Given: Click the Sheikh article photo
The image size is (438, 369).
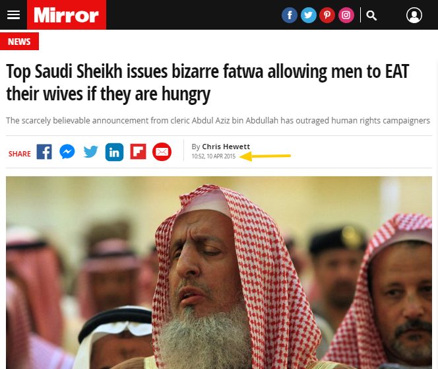Looking at the screenshot, I should [x=219, y=273].
